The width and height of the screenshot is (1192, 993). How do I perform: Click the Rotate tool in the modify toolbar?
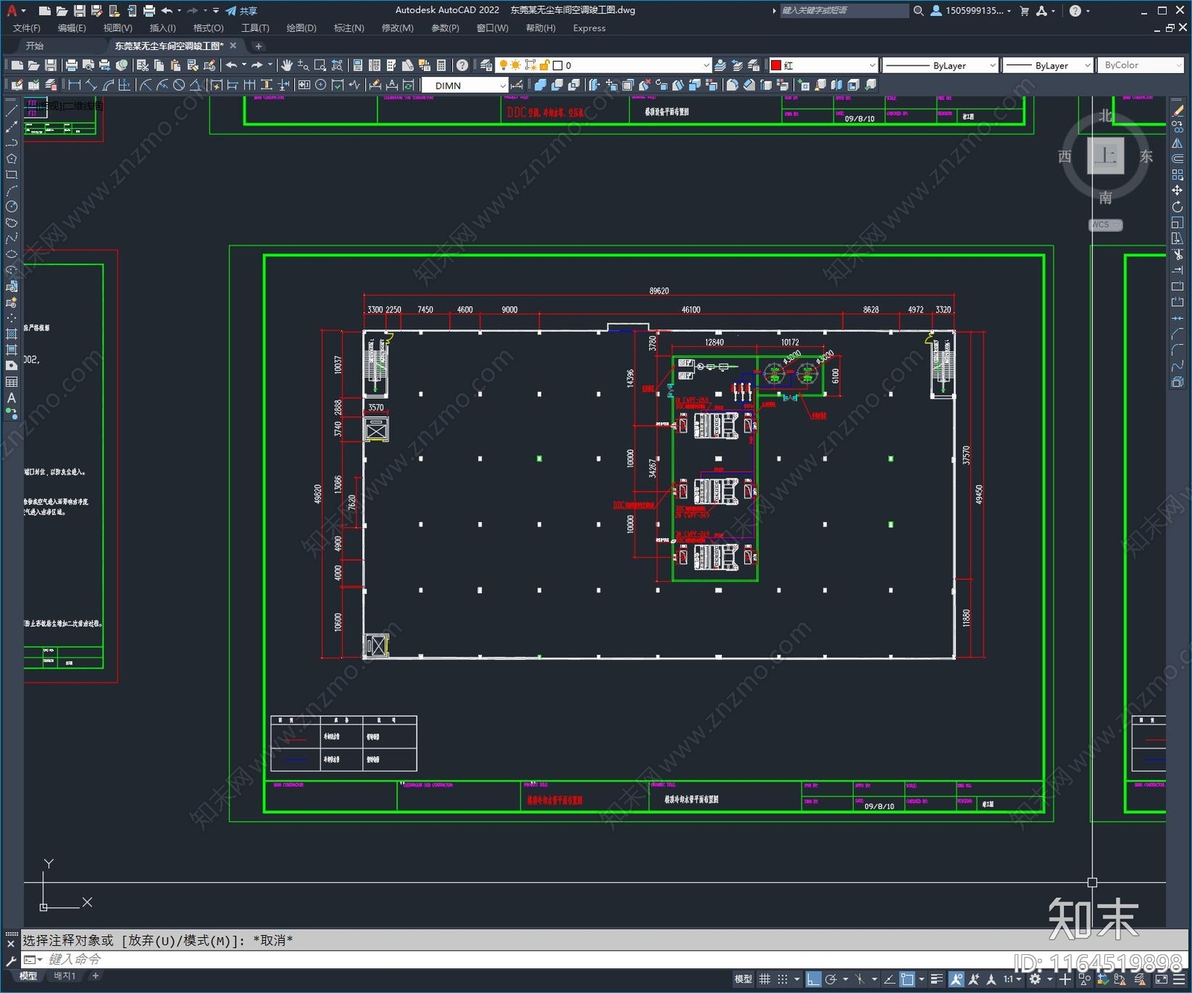(x=1177, y=206)
